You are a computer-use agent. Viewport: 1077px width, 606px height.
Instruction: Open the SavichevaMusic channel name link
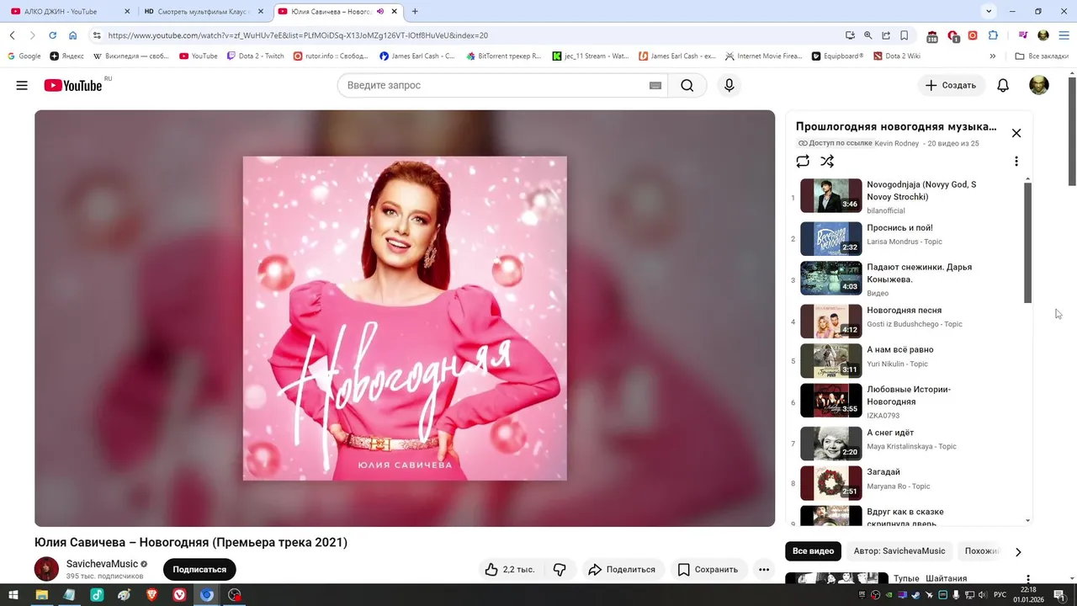(x=102, y=564)
